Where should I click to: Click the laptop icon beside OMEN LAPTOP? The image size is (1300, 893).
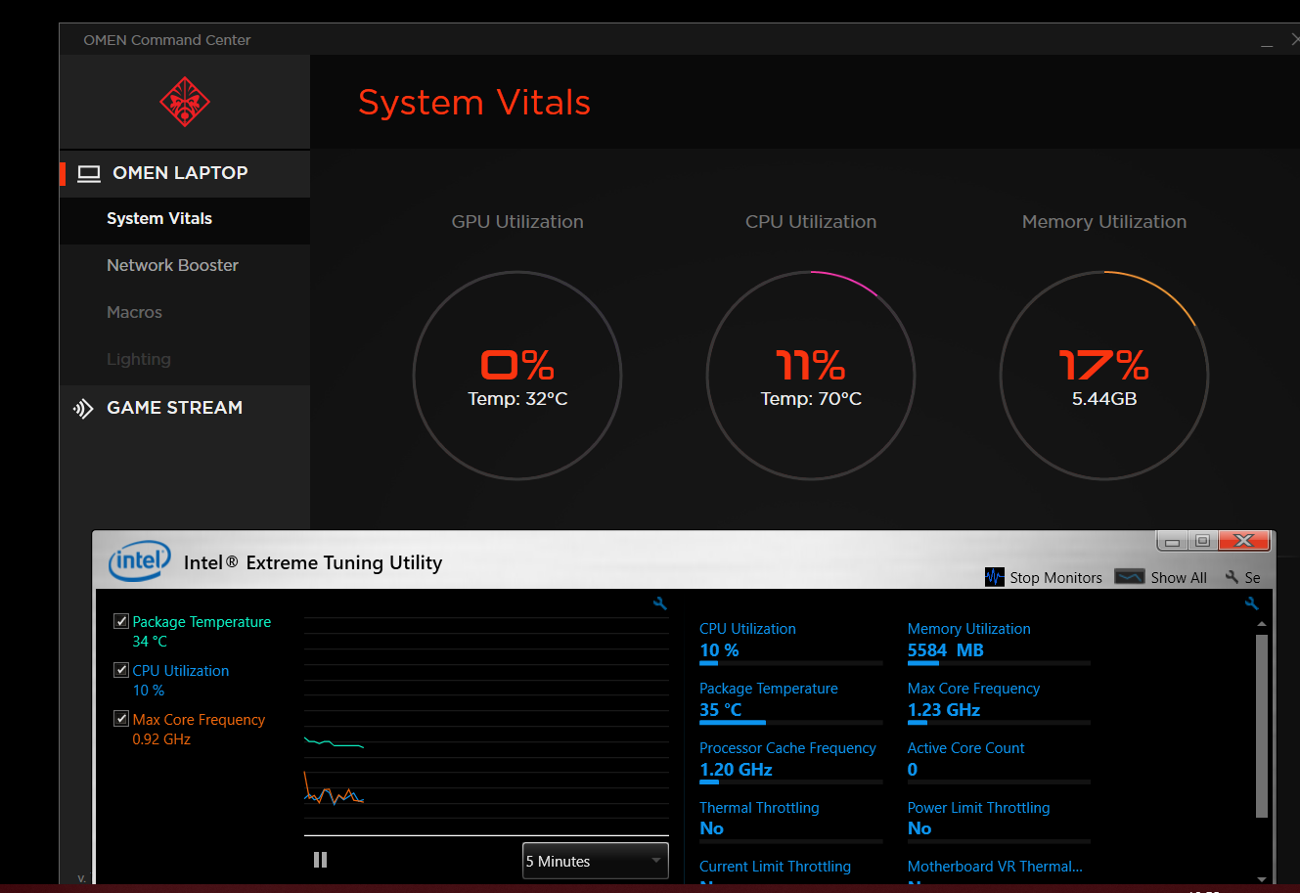(89, 173)
